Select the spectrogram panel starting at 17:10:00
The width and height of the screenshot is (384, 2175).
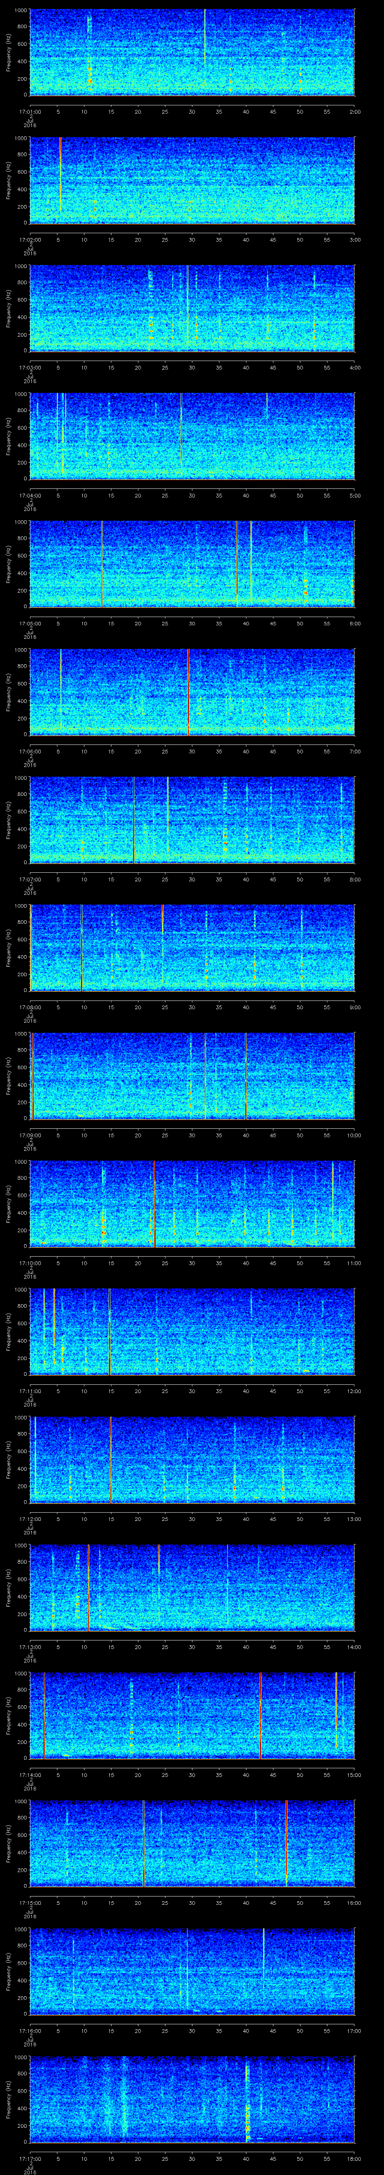point(192,1203)
